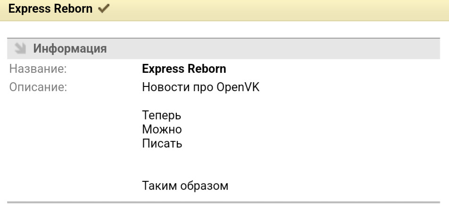
Task: Click the Express Reborn page title
Action: [50, 9]
